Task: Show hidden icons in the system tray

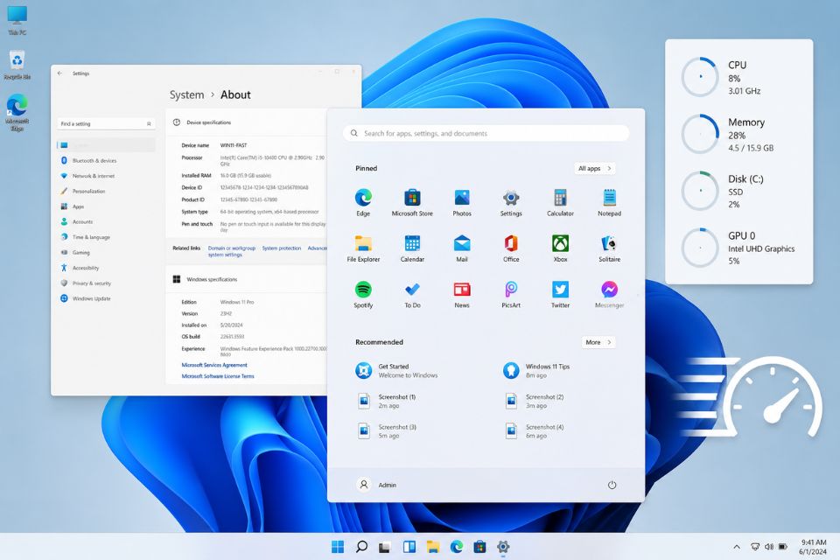Action: tap(737, 547)
